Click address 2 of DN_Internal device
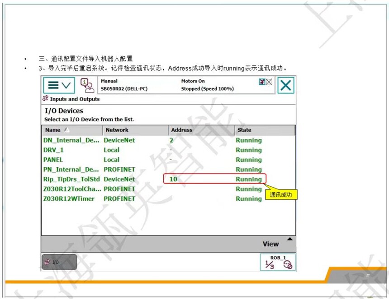The width and height of the screenshot is (389, 299). point(171,140)
